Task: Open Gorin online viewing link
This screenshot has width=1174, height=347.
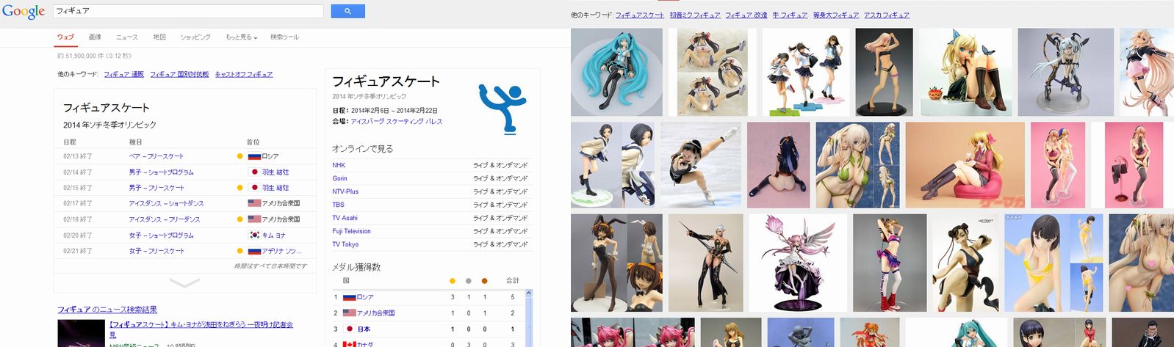Action: coord(339,178)
